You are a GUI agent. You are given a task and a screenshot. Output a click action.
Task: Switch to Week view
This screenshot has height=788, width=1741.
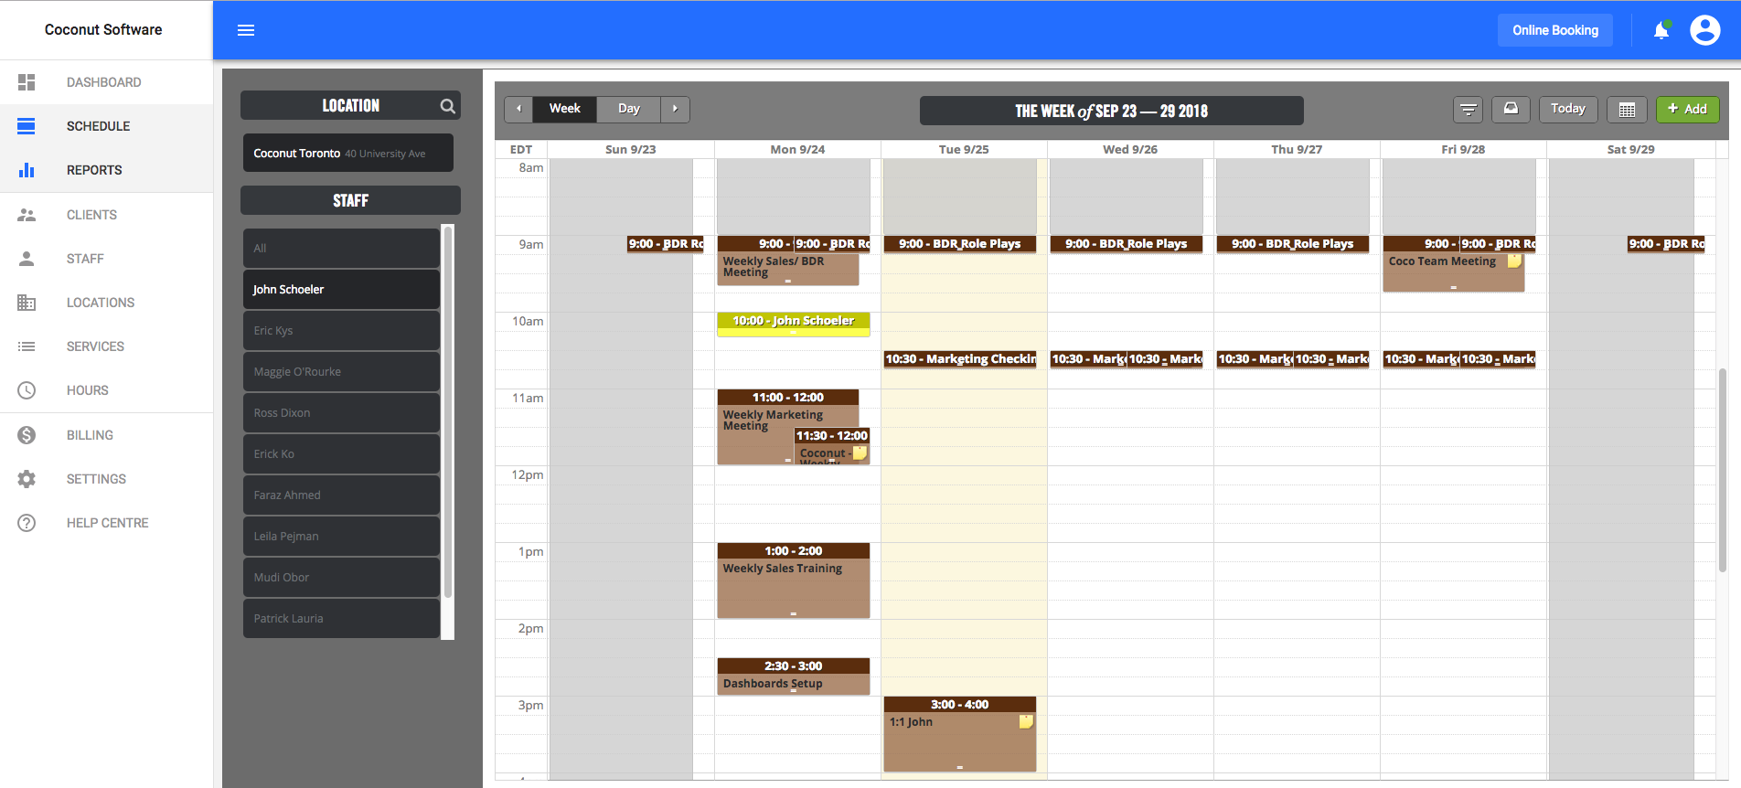coord(564,109)
